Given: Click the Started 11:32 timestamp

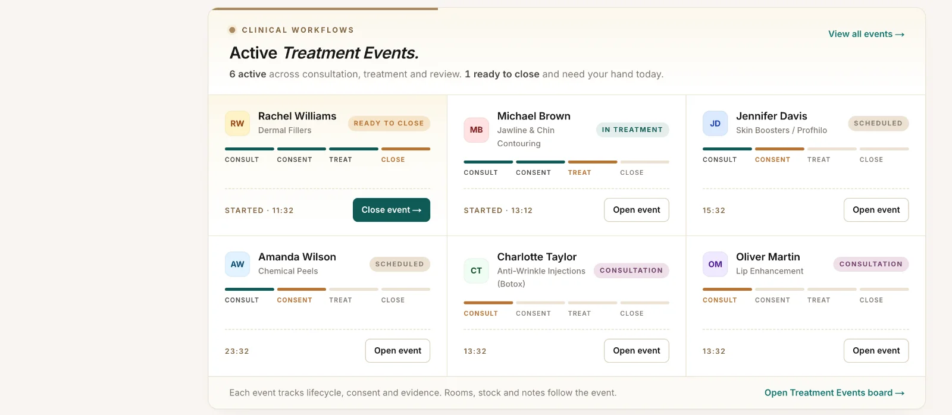Looking at the screenshot, I should click(259, 210).
